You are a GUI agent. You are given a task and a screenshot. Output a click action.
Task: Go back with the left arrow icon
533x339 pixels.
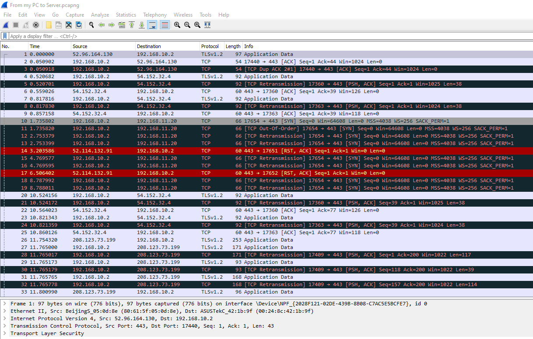[x=102, y=25]
